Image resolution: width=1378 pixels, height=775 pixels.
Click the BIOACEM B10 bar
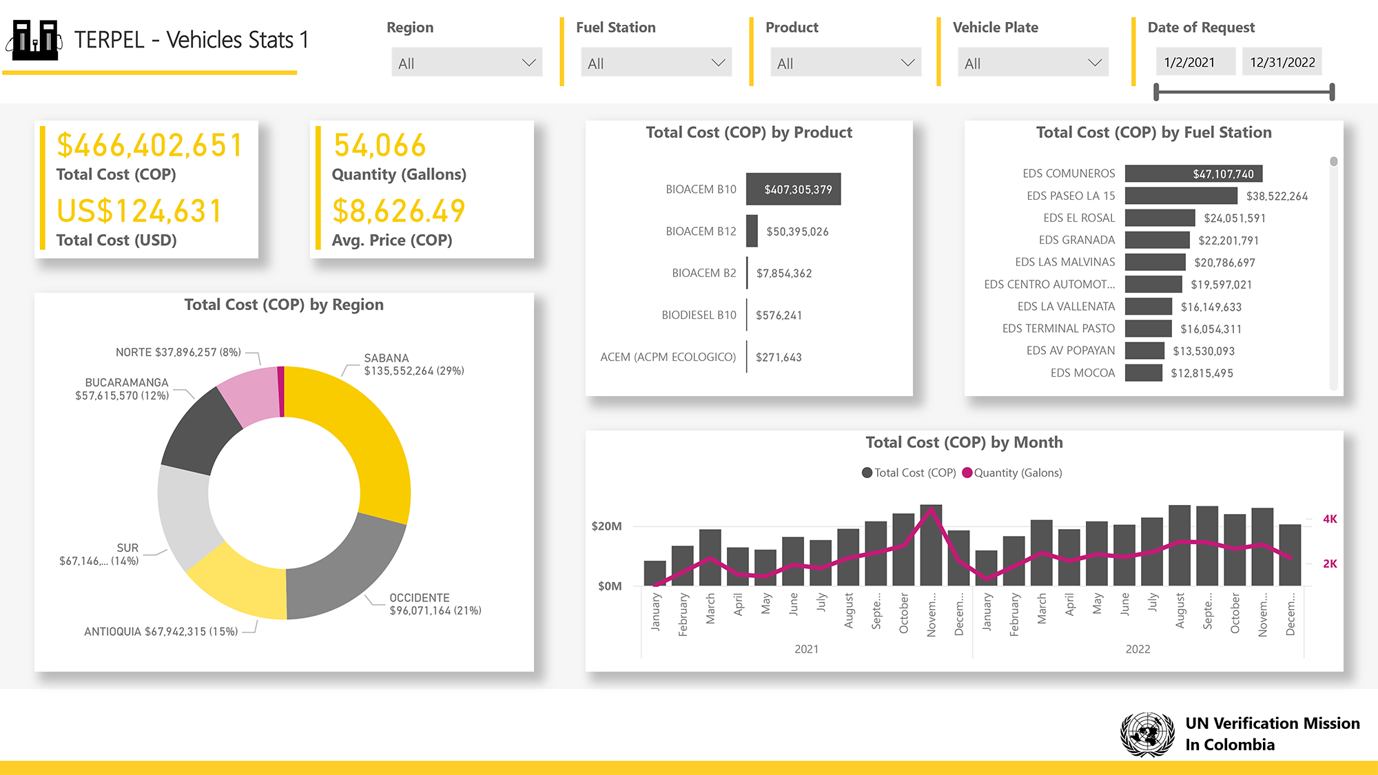point(793,189)
